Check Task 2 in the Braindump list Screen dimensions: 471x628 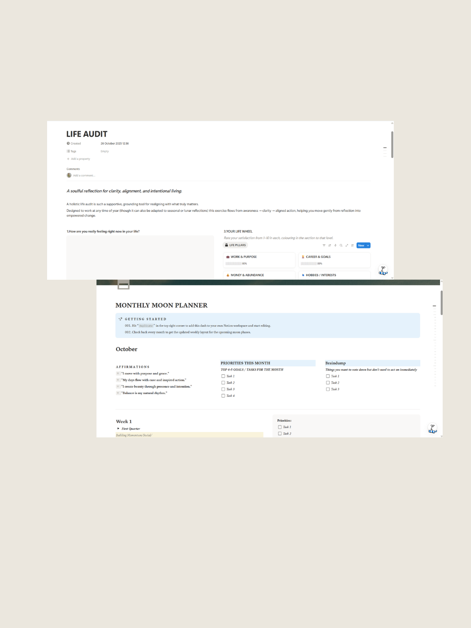point(328,383)
